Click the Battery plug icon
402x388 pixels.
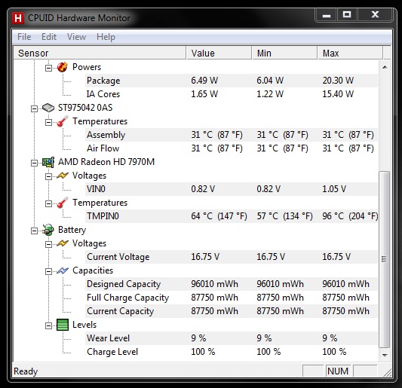point(48,230)
